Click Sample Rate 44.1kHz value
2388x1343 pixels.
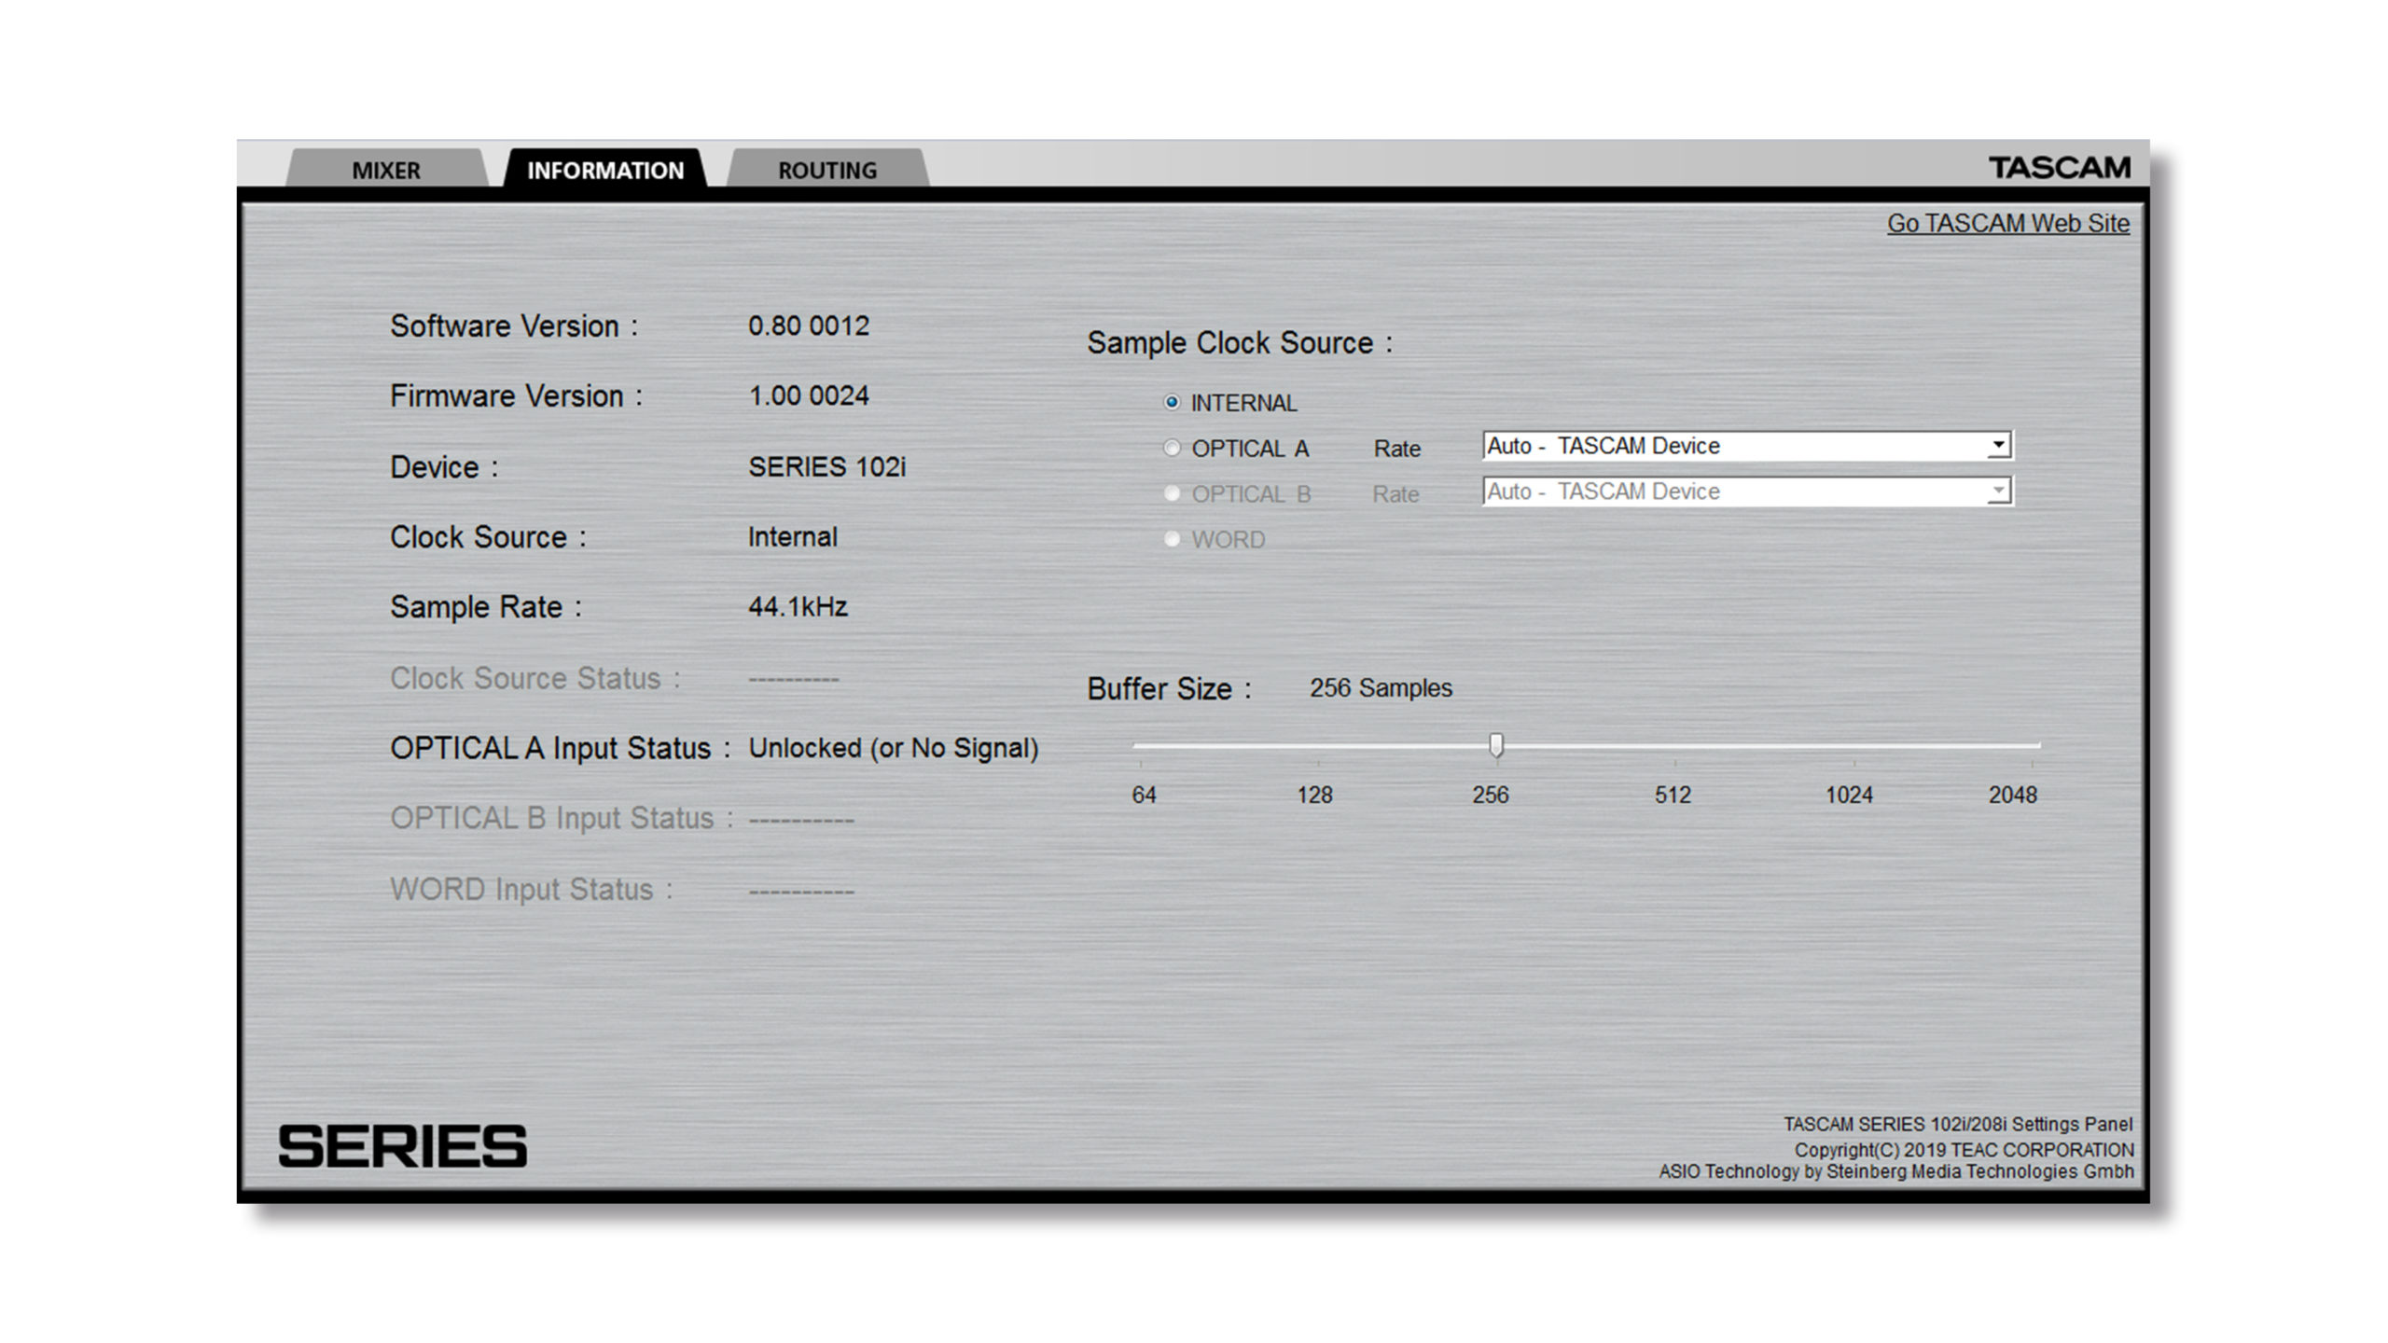pyautogui.click(x=797, y=607)
